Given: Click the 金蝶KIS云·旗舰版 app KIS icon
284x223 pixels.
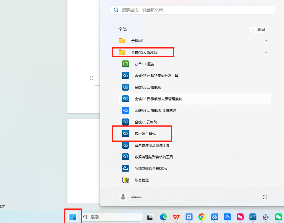Looking at the screenshot, I should (125, 87).
